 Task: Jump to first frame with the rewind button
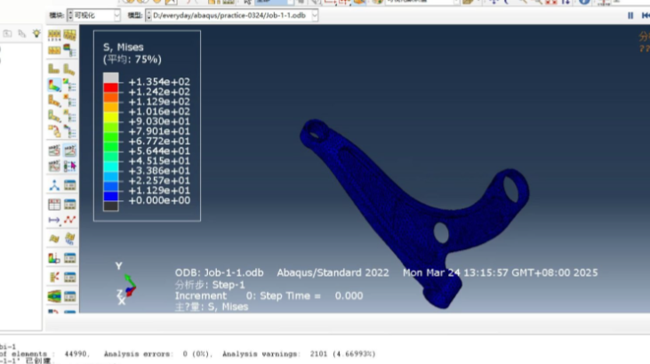pyautogui.click(x=644, y=15)
